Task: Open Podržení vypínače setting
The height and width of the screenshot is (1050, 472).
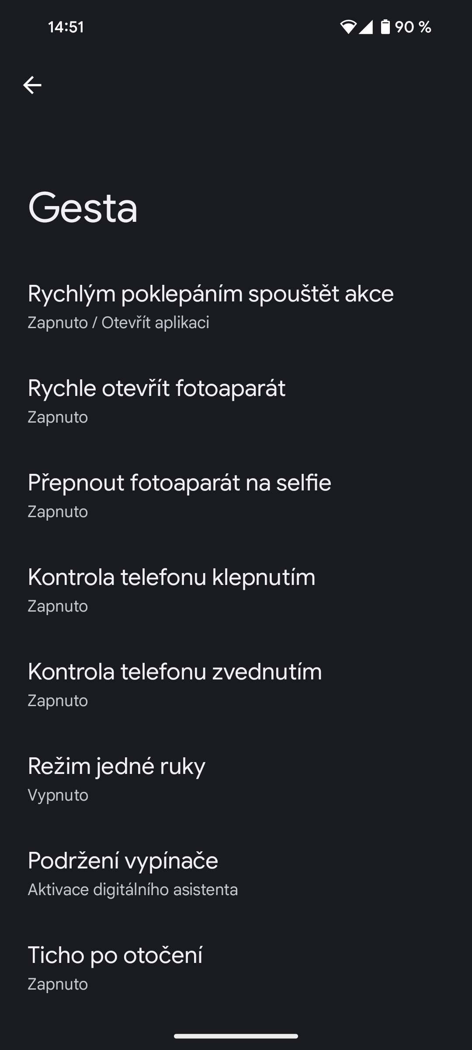Action: point(236,875)
